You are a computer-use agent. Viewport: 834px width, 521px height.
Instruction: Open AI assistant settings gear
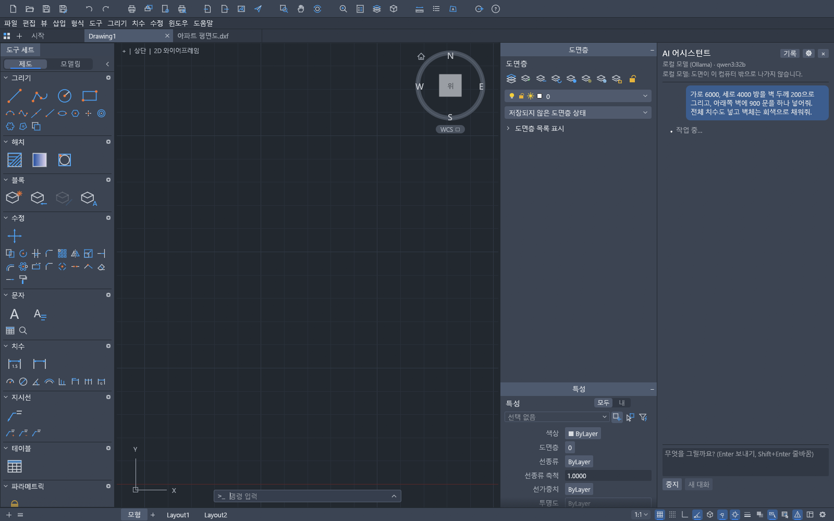click(x=808, y=53)
